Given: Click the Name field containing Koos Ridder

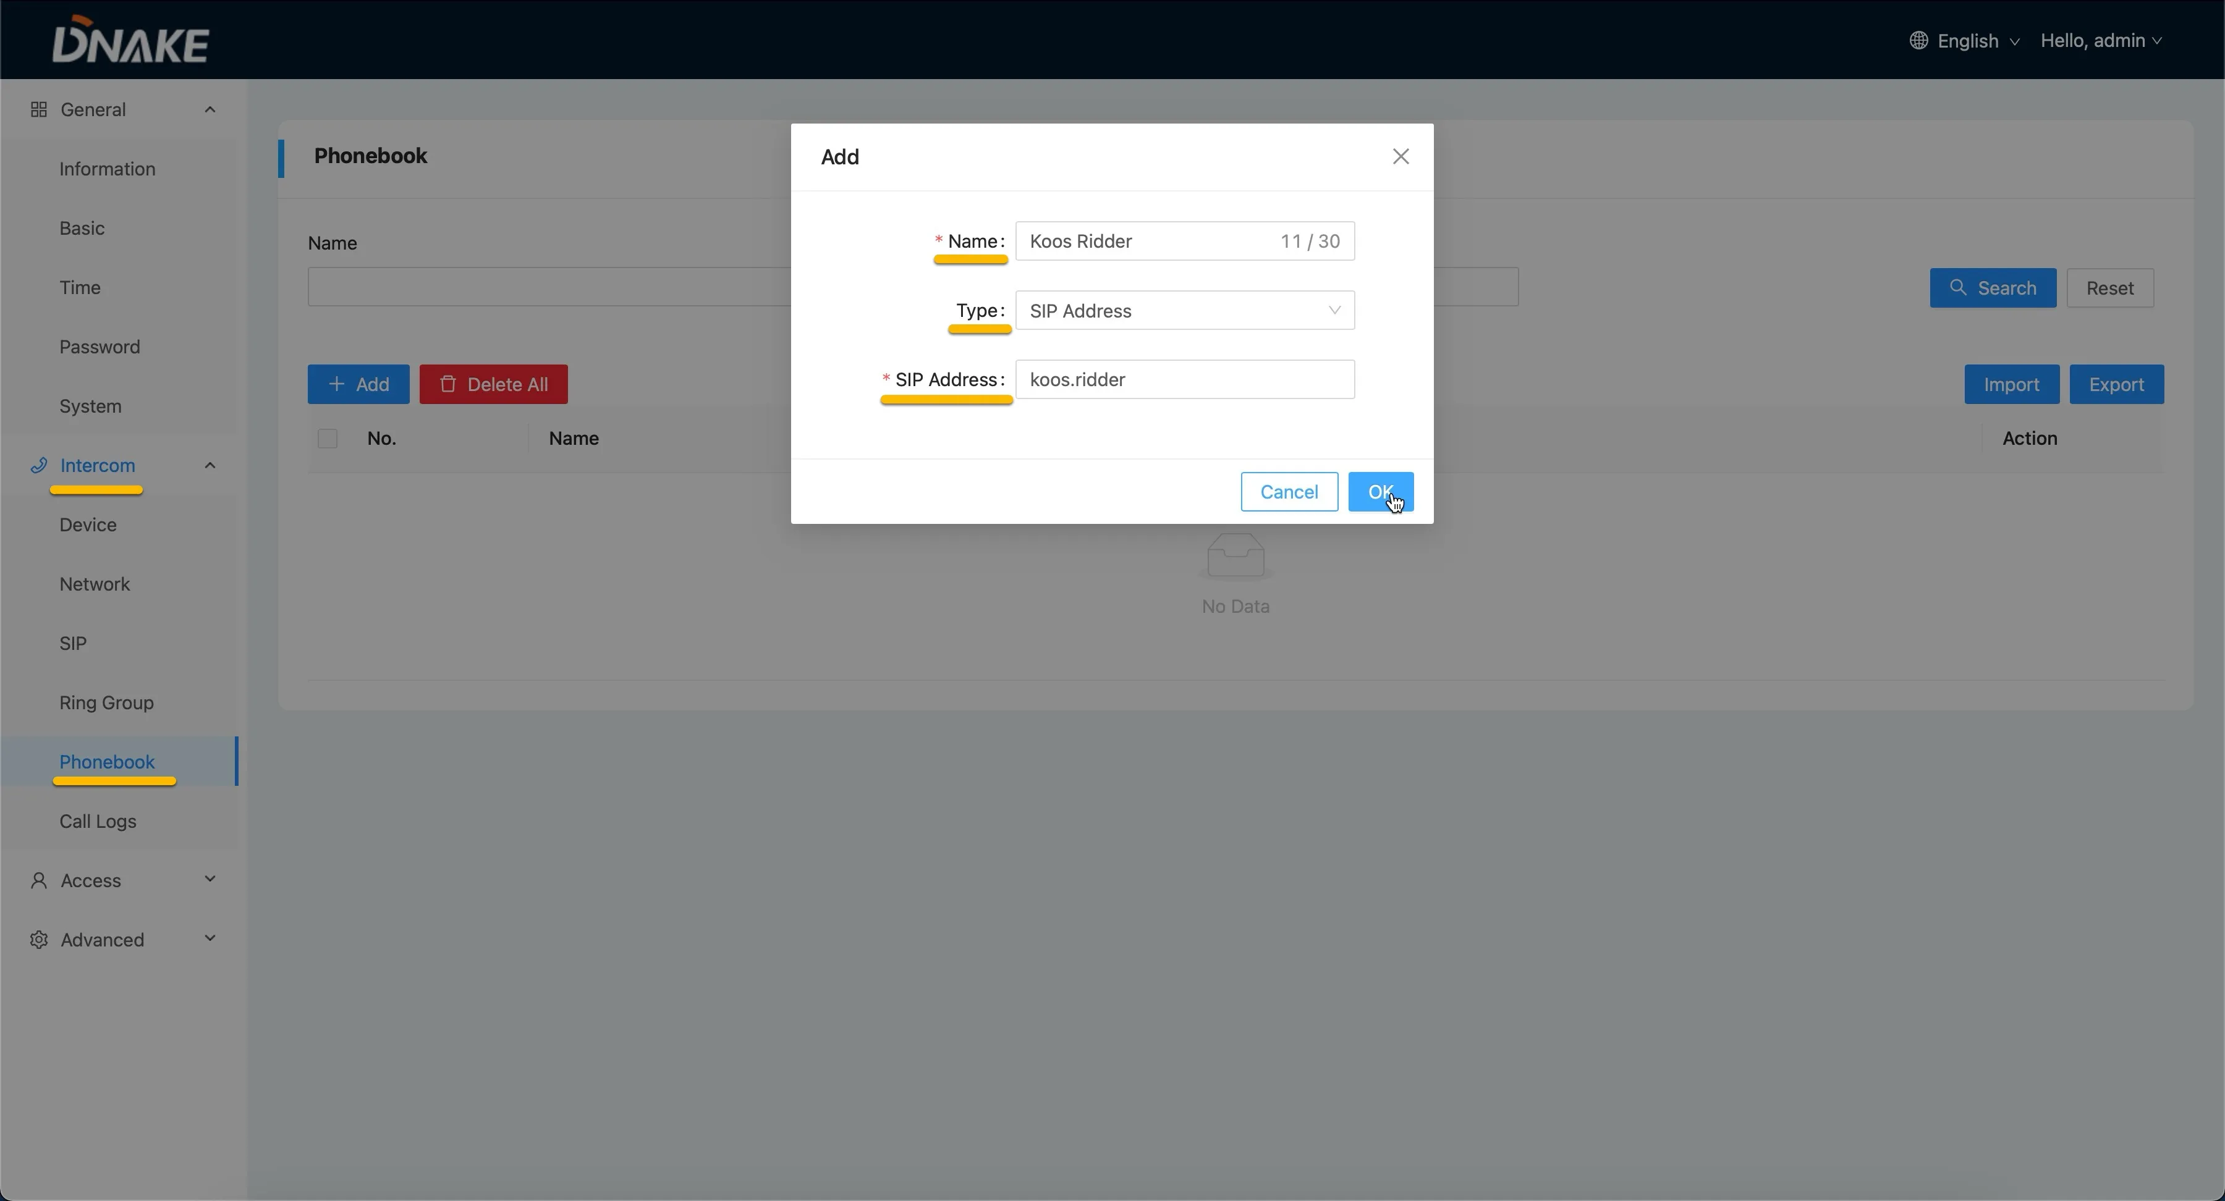Looking at the screenshot, I should (x=1185, y=241).
